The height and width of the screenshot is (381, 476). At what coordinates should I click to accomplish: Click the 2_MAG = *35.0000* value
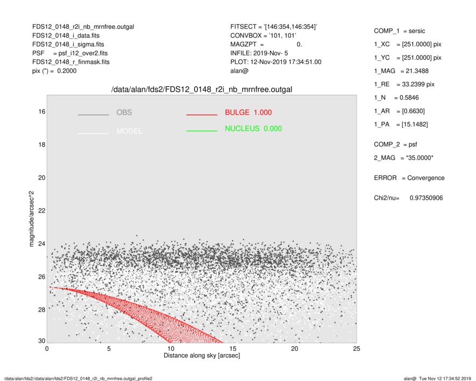click(404, 158)
